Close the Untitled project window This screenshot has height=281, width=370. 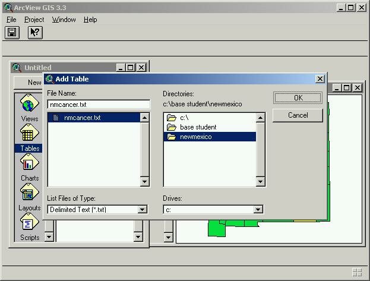pyautogui.click(x=141, y=68)
